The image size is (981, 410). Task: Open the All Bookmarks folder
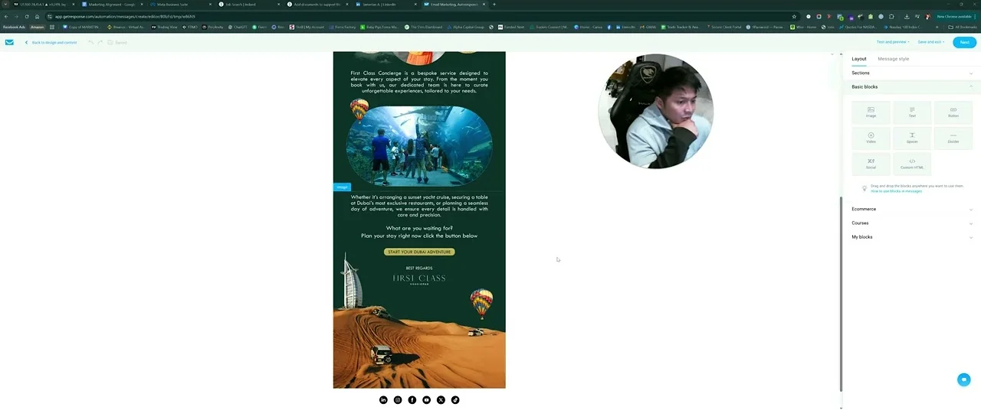963,27
